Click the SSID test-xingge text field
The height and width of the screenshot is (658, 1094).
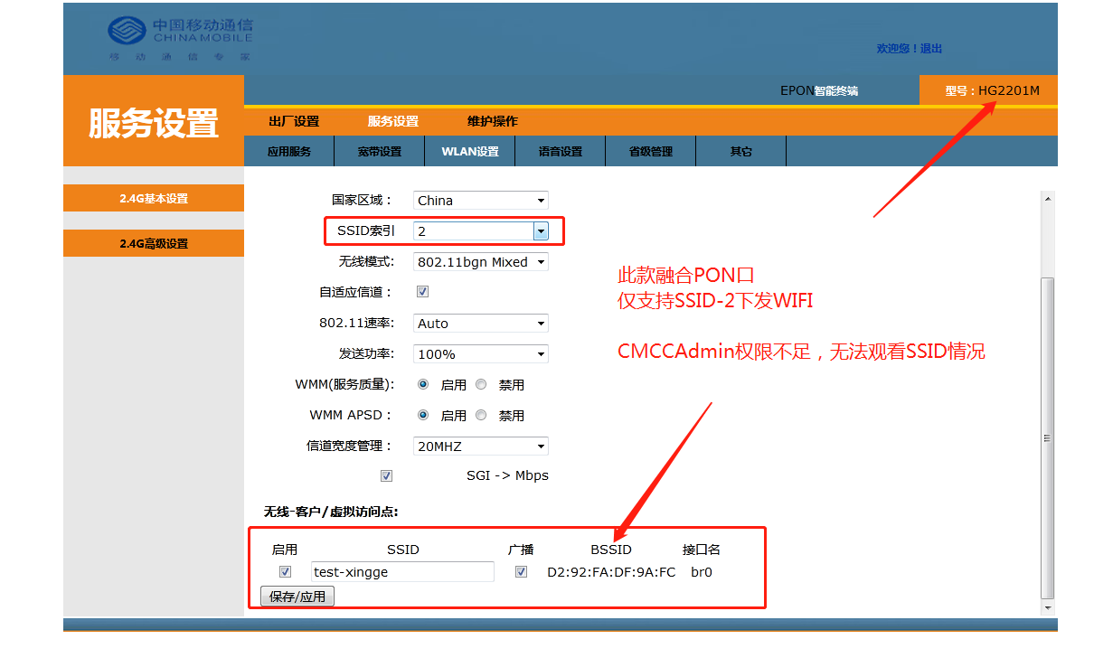pos(402,572)
